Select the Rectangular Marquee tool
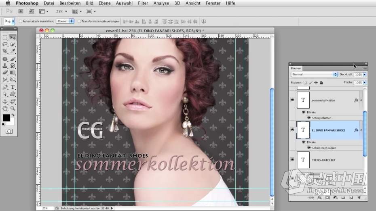376x211 pixels. [5, 38]
